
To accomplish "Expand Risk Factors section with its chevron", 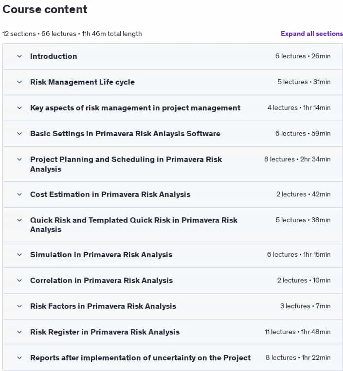I will click(x=19, y=306).
